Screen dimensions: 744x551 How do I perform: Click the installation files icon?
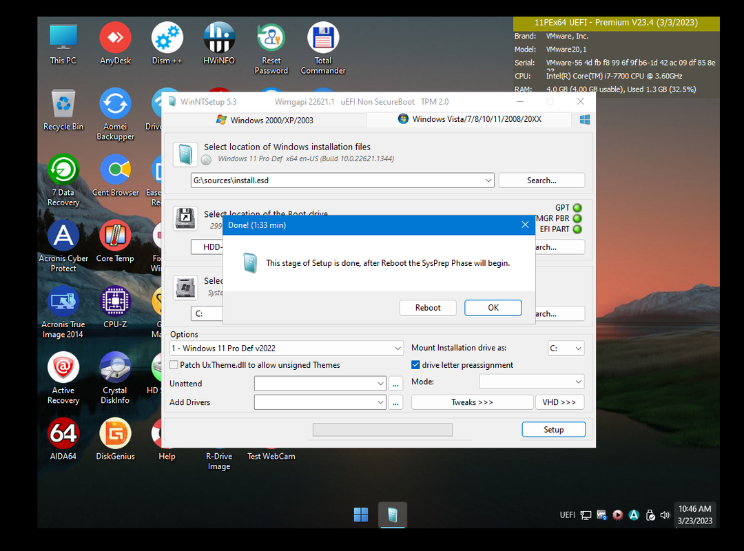[x=185, y=154]
